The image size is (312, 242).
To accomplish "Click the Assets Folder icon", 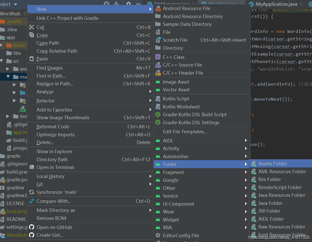I will pos(254,164).
